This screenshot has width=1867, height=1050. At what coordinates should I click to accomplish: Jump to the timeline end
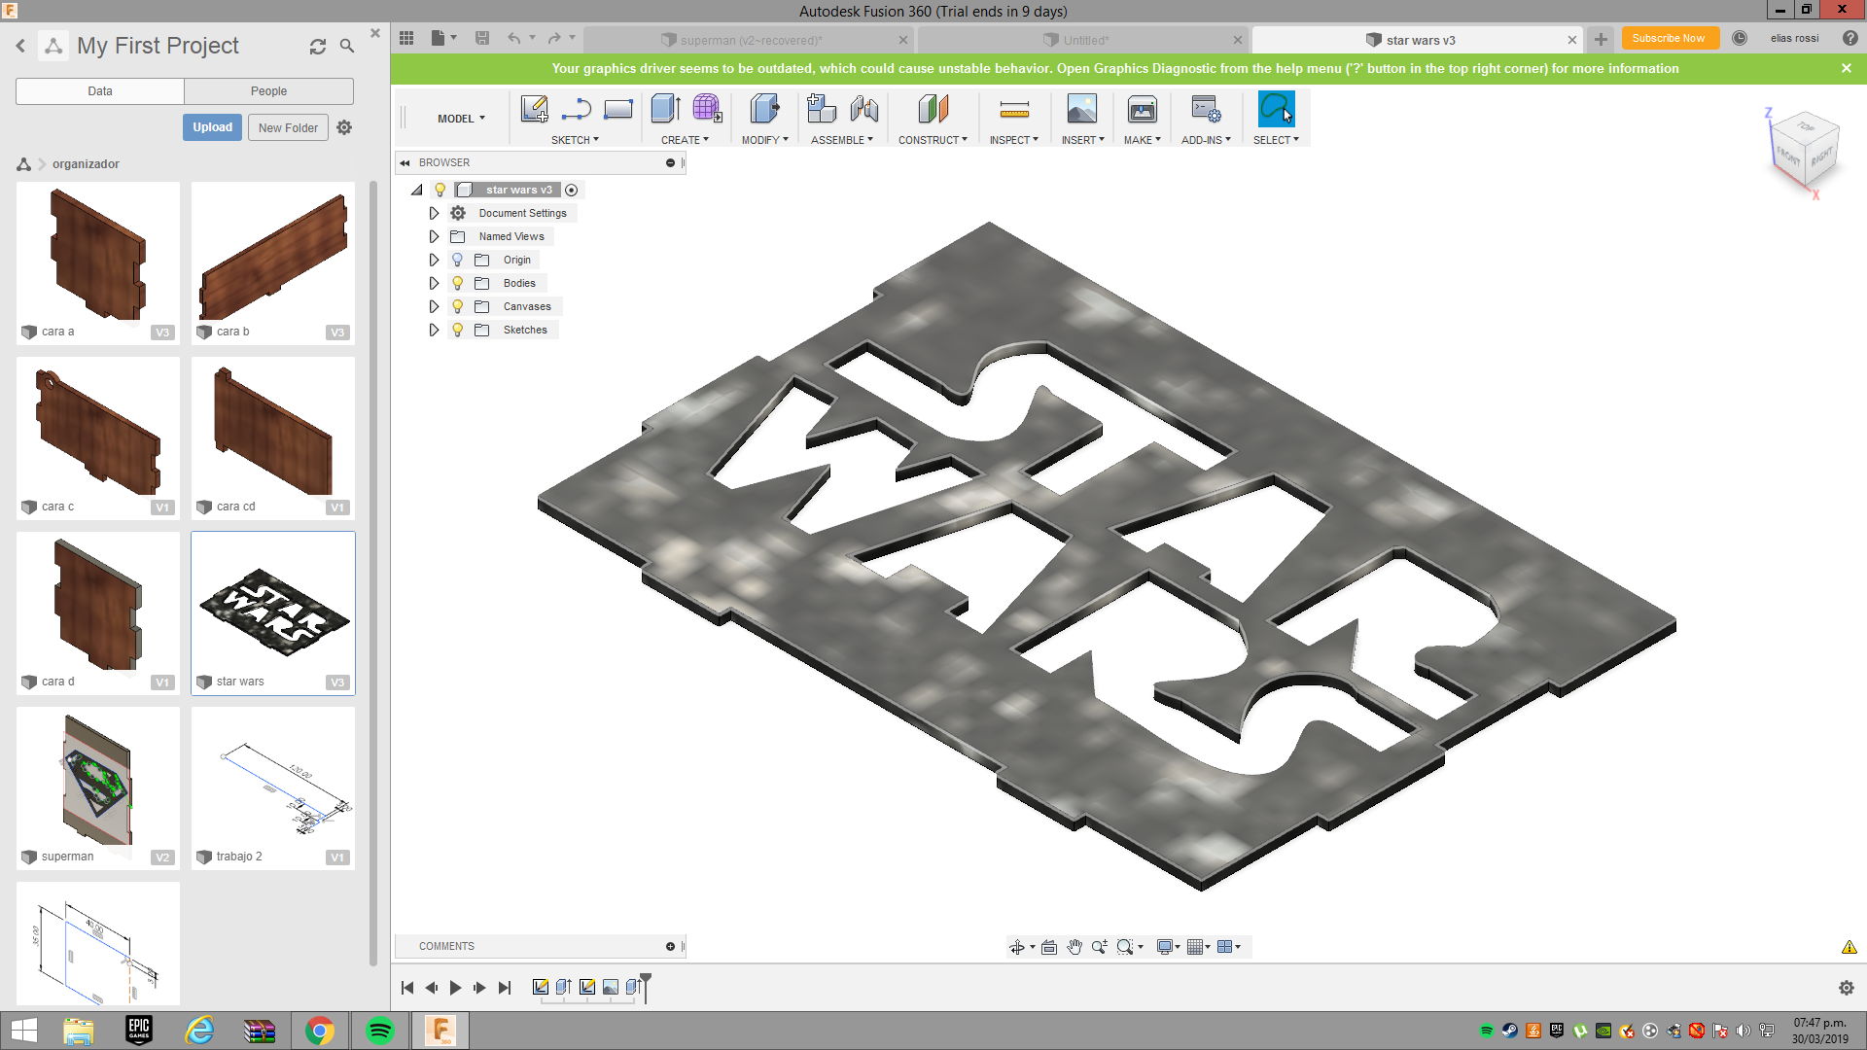coord(505,988)
